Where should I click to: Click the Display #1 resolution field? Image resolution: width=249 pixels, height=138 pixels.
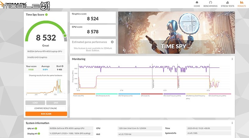(71, 134)
